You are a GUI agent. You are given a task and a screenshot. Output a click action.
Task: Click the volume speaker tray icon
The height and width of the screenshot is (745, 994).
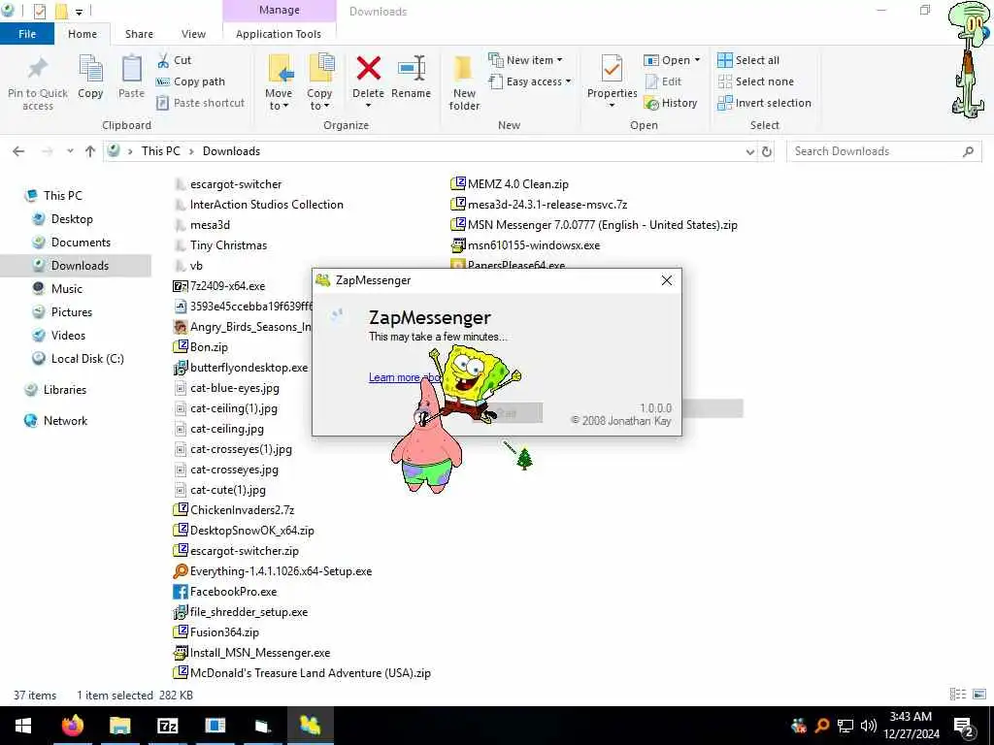tap(868, 726)
